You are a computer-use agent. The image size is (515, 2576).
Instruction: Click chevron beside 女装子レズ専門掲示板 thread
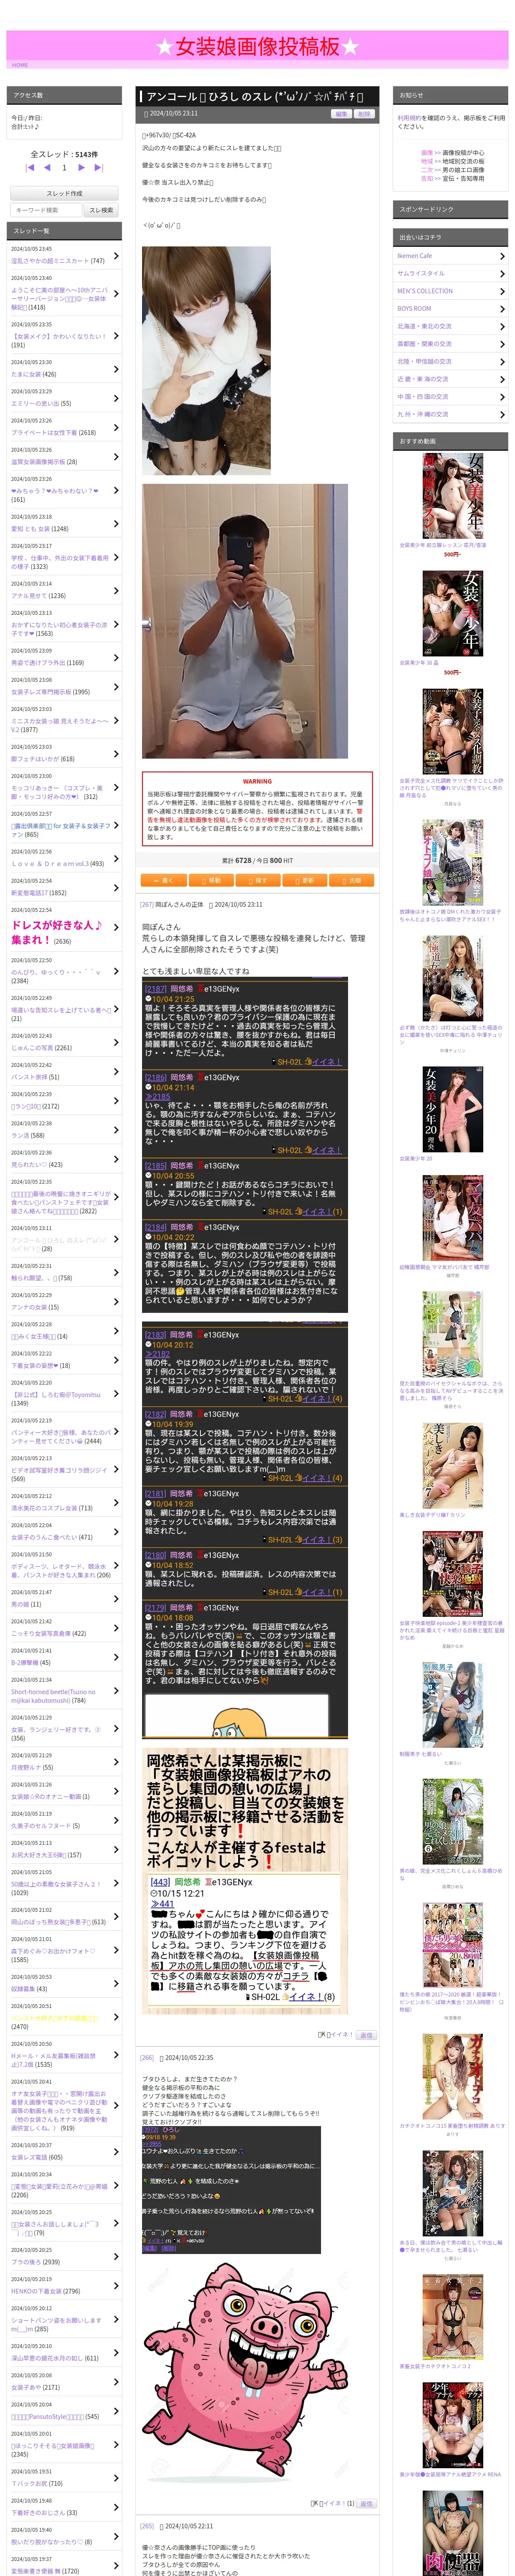(116, 687)
